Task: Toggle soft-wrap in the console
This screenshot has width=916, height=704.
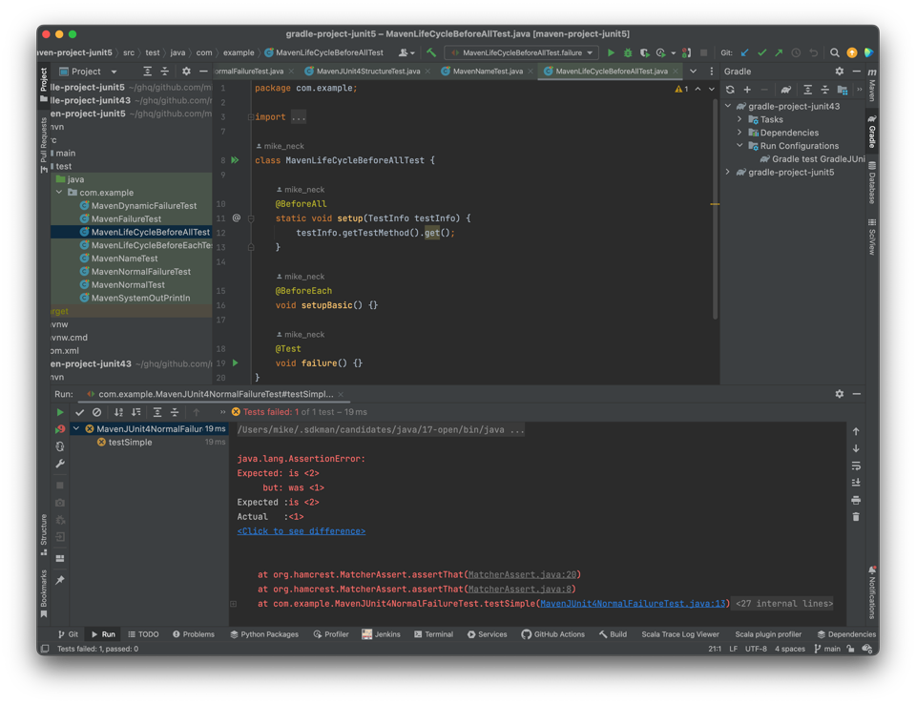Action: point(856,466)
